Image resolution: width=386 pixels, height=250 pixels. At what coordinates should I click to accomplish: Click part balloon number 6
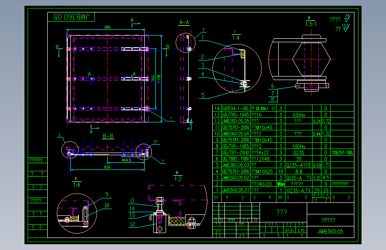272,85
